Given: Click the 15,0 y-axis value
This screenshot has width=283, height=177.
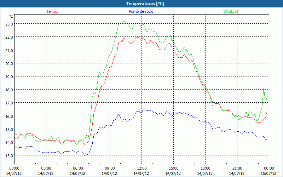Looking at the screenshot, I should tap(9, 130).
